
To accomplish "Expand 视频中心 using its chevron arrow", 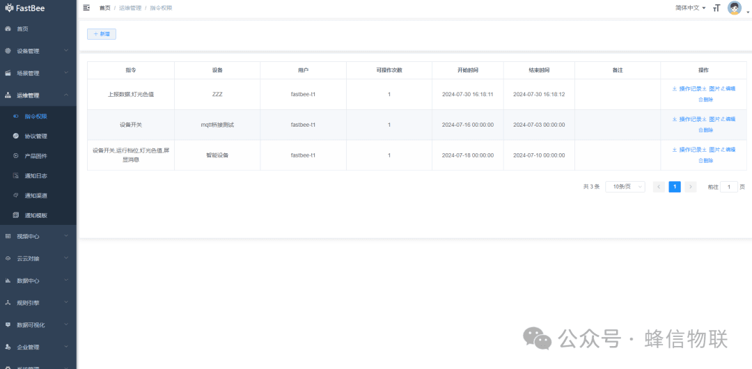I will [x=66, y=236].
